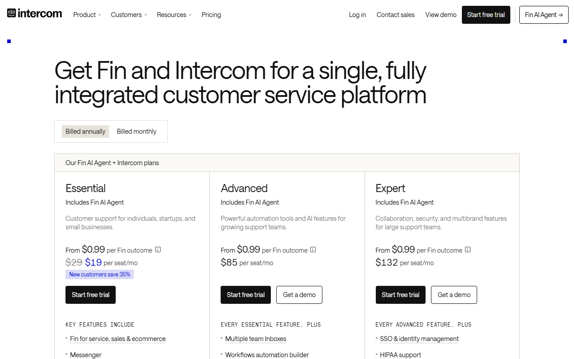Start free trial for Essential plan
The width and height of the screenshot is (574, 359).
coord(91,295)
